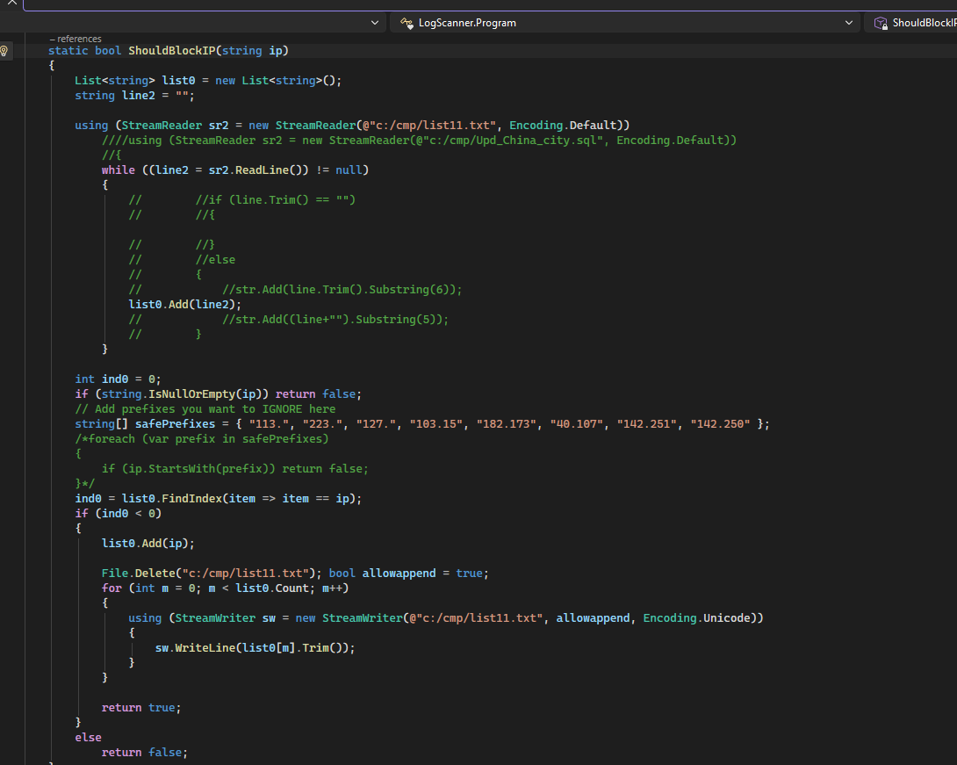The height and width of the screenshot is (765, 957).
Task: Click the list0.FindIndex assignment line
Action: point(218,499)
